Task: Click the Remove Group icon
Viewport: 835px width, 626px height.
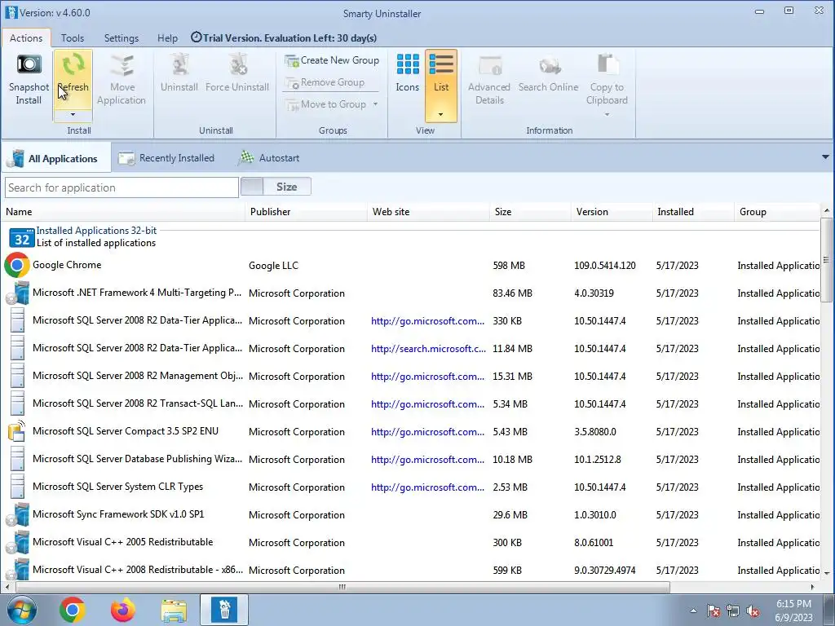Action: click(291, 83)
